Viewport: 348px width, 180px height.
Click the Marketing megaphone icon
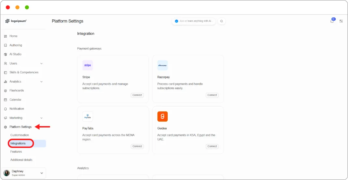tap(6, 118)
